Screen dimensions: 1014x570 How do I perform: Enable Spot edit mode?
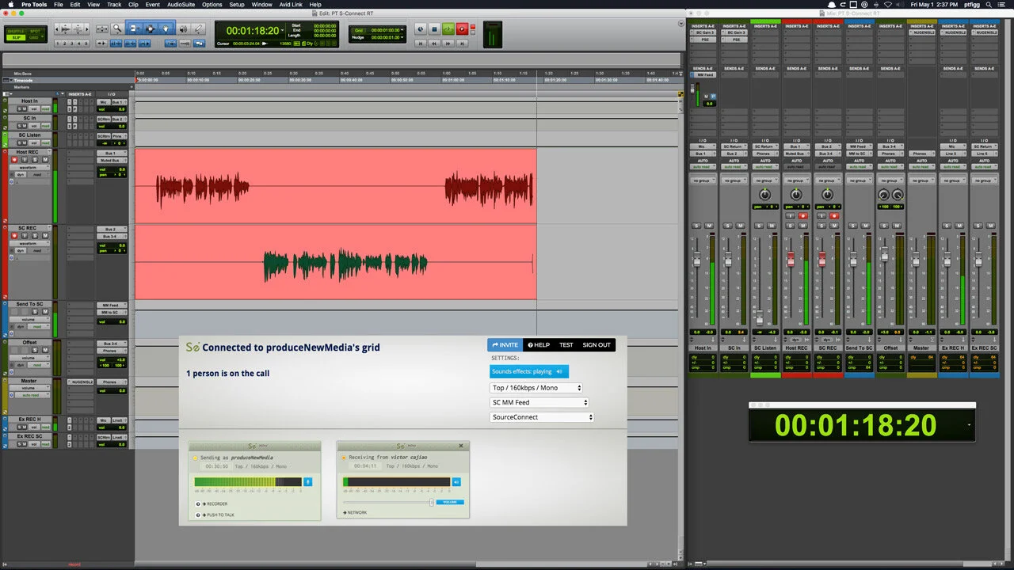point(35,31)
